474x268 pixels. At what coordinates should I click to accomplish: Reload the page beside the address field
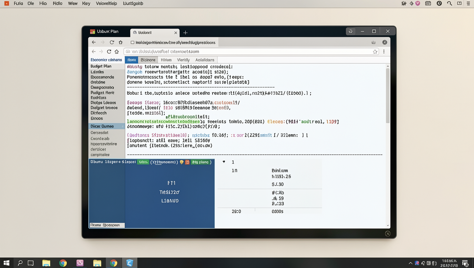click(109, 51)
